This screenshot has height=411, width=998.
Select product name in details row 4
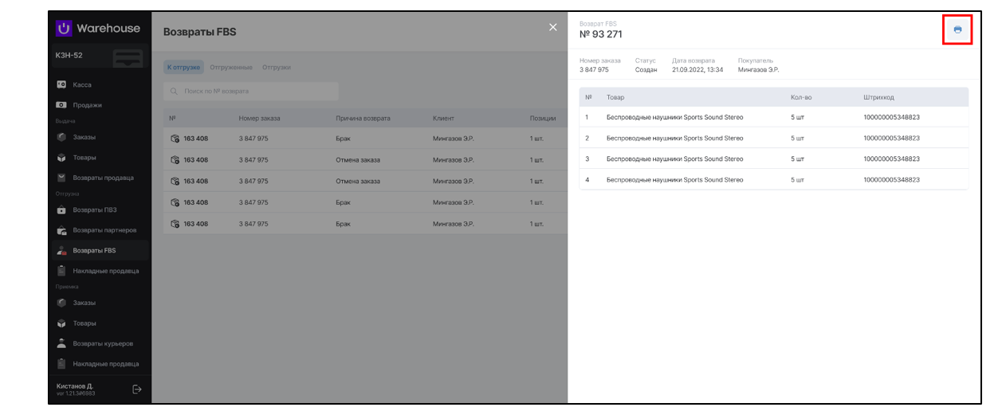coord(674,179)
